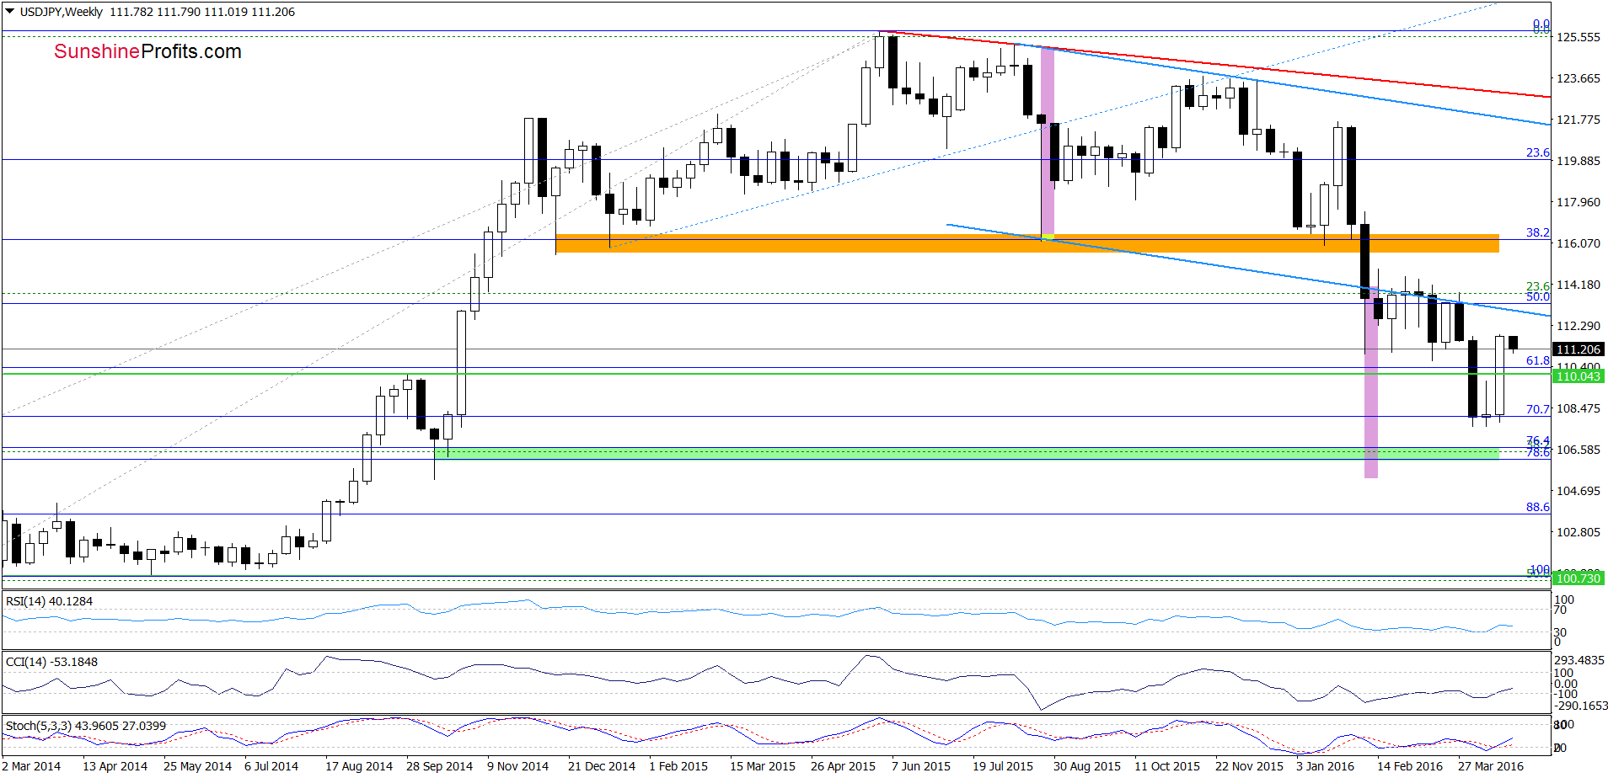The width and height of the screenshot is (1608, 778).
Task: Click the green price label 100.730
Action: pyautogui.click(x=1578, y=578)
